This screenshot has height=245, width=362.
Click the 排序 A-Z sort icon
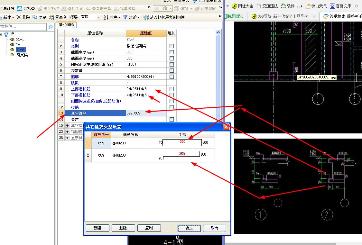[106, 17]
